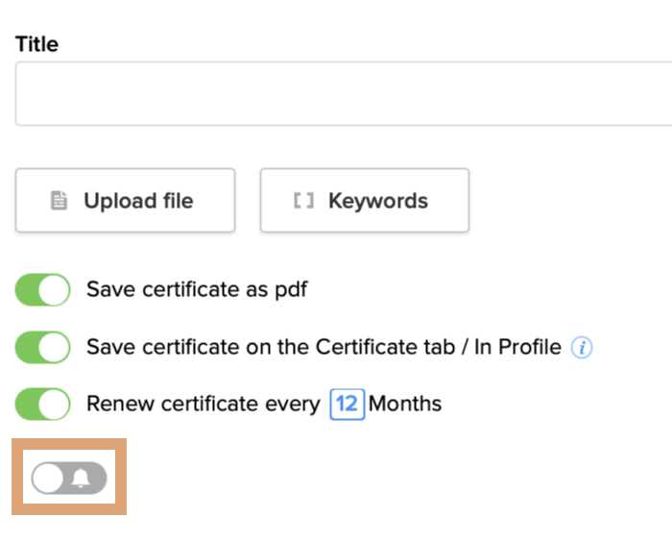Click the brackets icon on Keywords
The width and height of the screenshot is (672, 542).
[x=303, y=201]
